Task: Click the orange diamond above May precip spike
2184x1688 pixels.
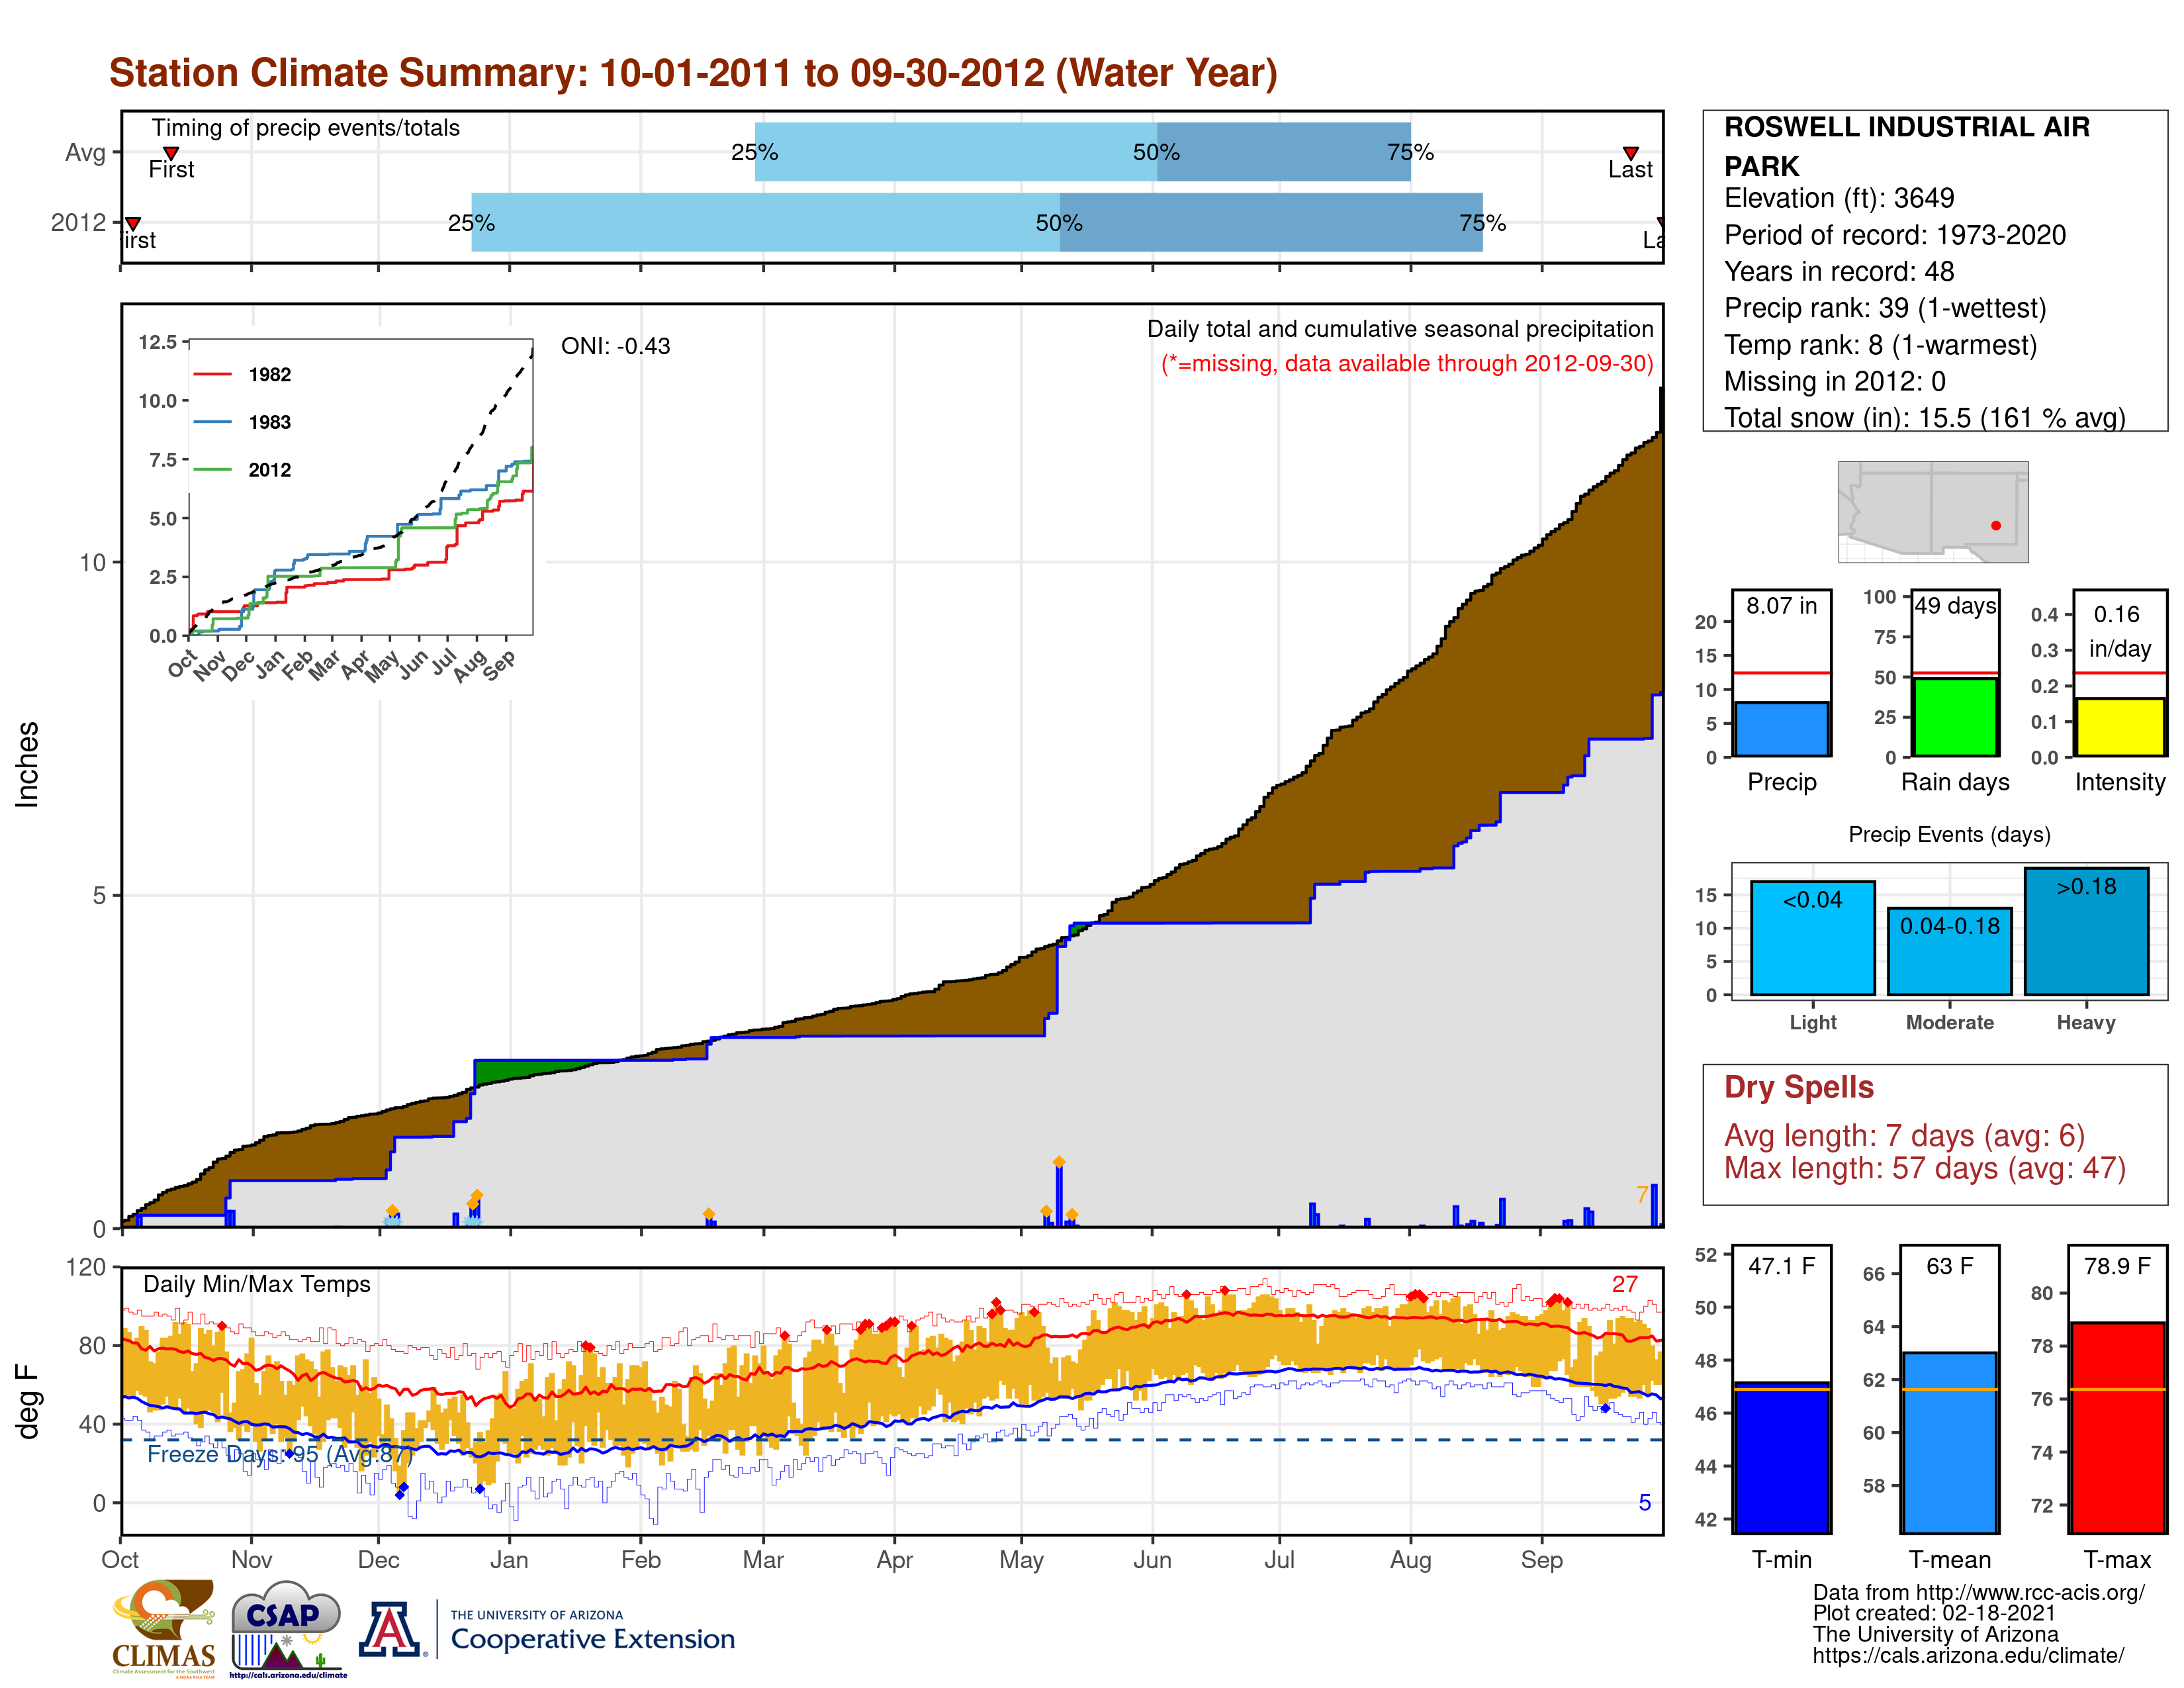Action: coord(1059,1162)
